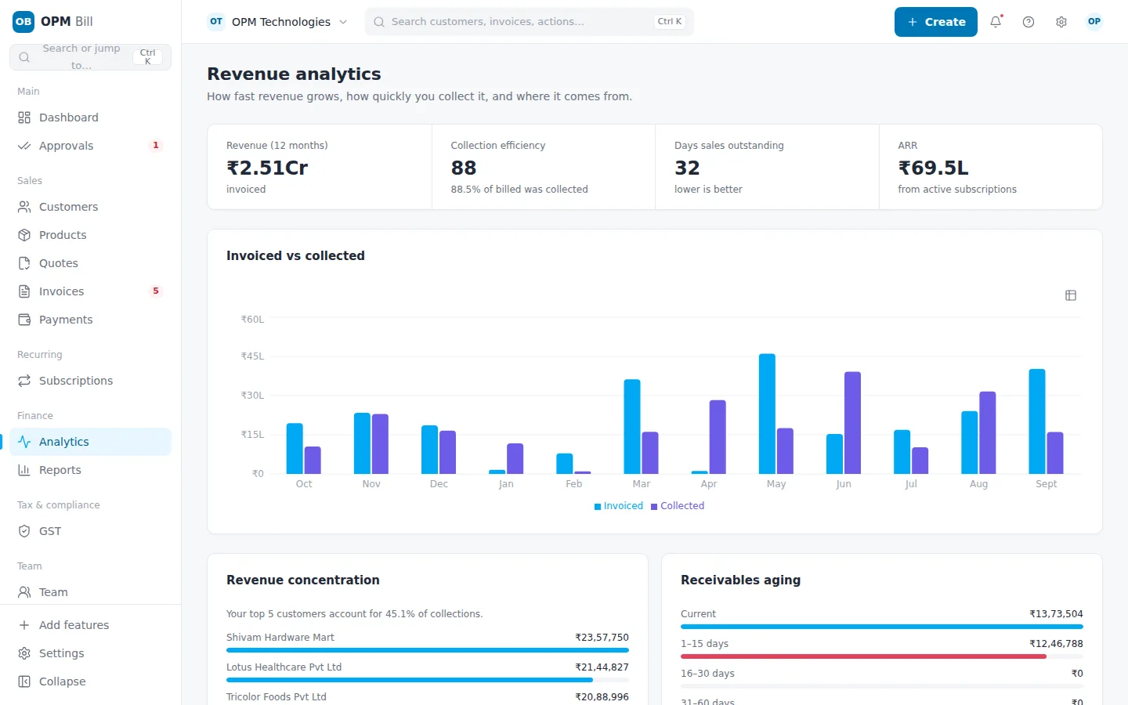
Task: Click the Invoiced vs collected heading
Action: 295,256
